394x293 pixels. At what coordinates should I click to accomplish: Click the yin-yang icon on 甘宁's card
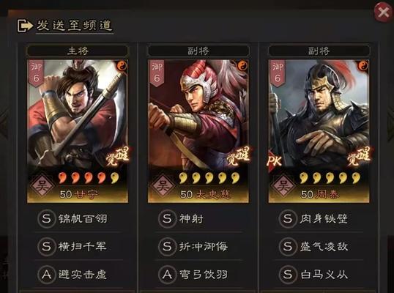pos(122,66)
